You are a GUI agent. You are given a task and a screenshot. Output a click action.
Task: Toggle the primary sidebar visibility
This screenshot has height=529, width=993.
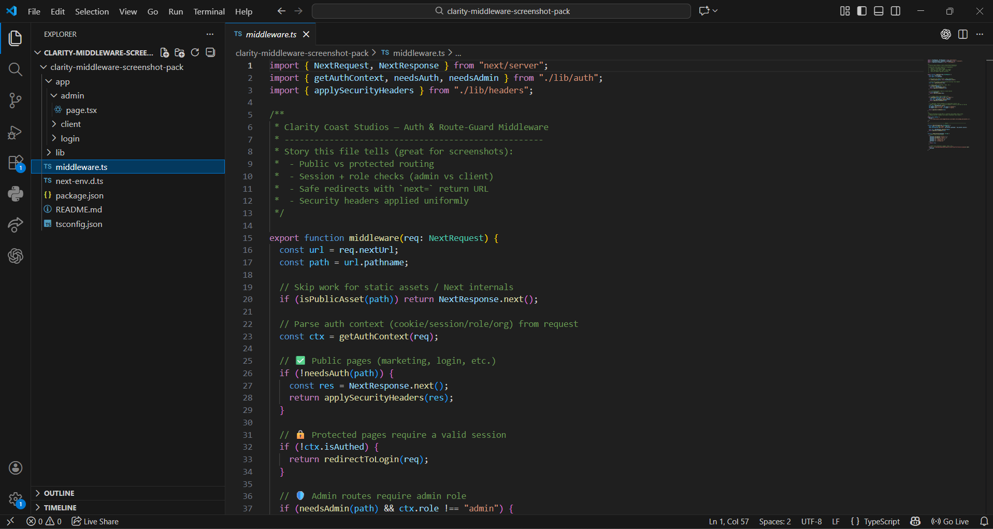point(861,10)
